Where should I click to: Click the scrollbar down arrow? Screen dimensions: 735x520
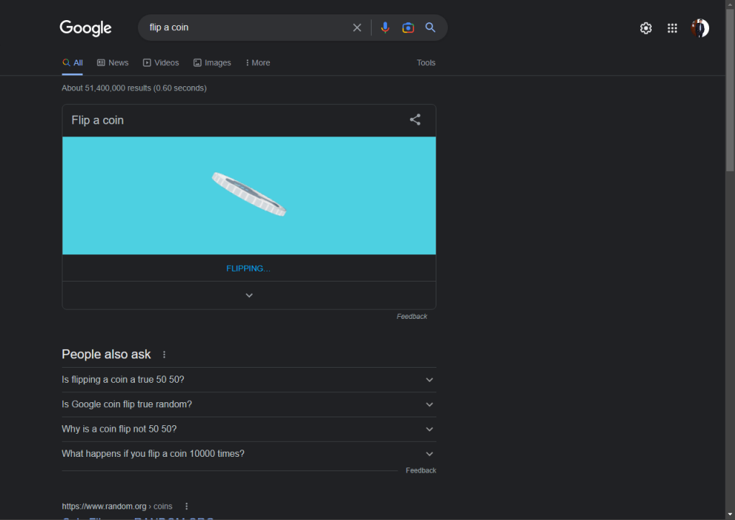(x=730, y=515)
